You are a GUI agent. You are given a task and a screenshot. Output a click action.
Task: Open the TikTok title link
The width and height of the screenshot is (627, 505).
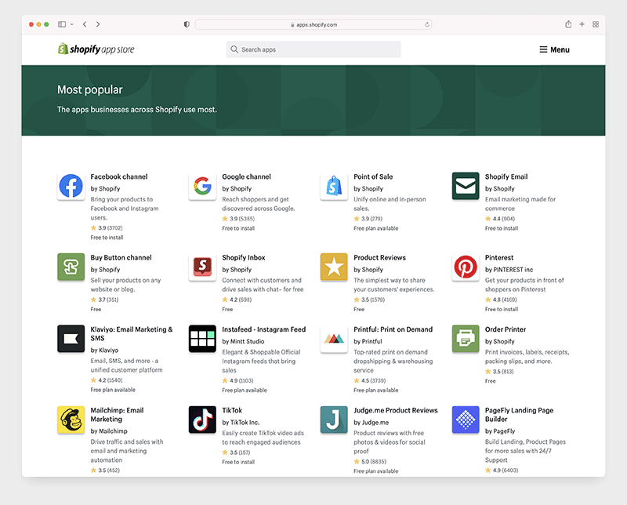click(x=232, y=410)
